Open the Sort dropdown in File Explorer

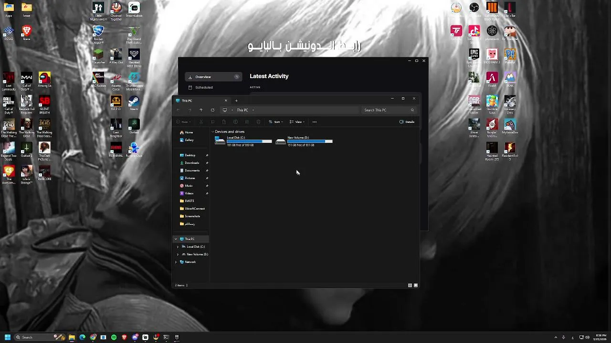point(275,122)
